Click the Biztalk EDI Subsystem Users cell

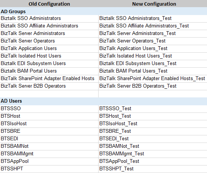[49, 64]
